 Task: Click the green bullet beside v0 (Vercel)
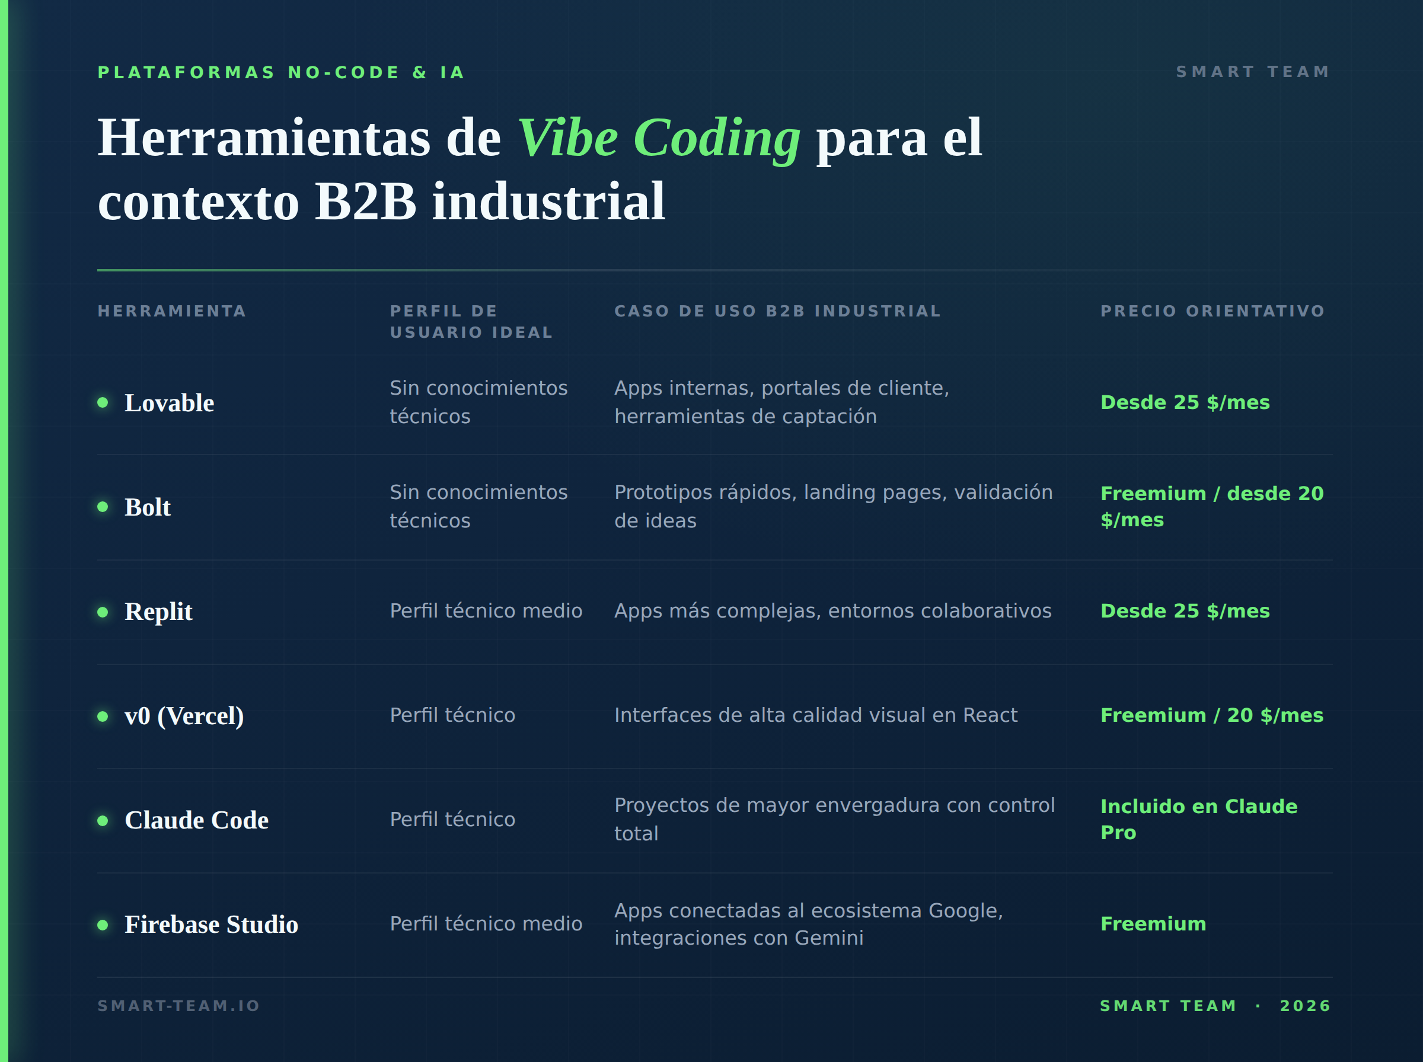[102, 715]
